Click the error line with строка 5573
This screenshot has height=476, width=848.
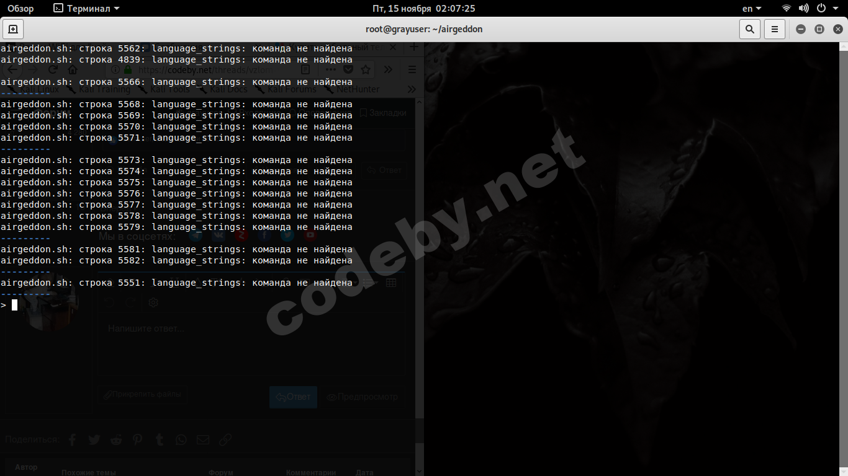pos(176,160)
